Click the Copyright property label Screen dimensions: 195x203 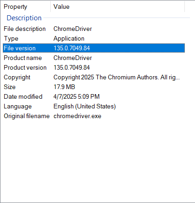[x=17, y=78]
